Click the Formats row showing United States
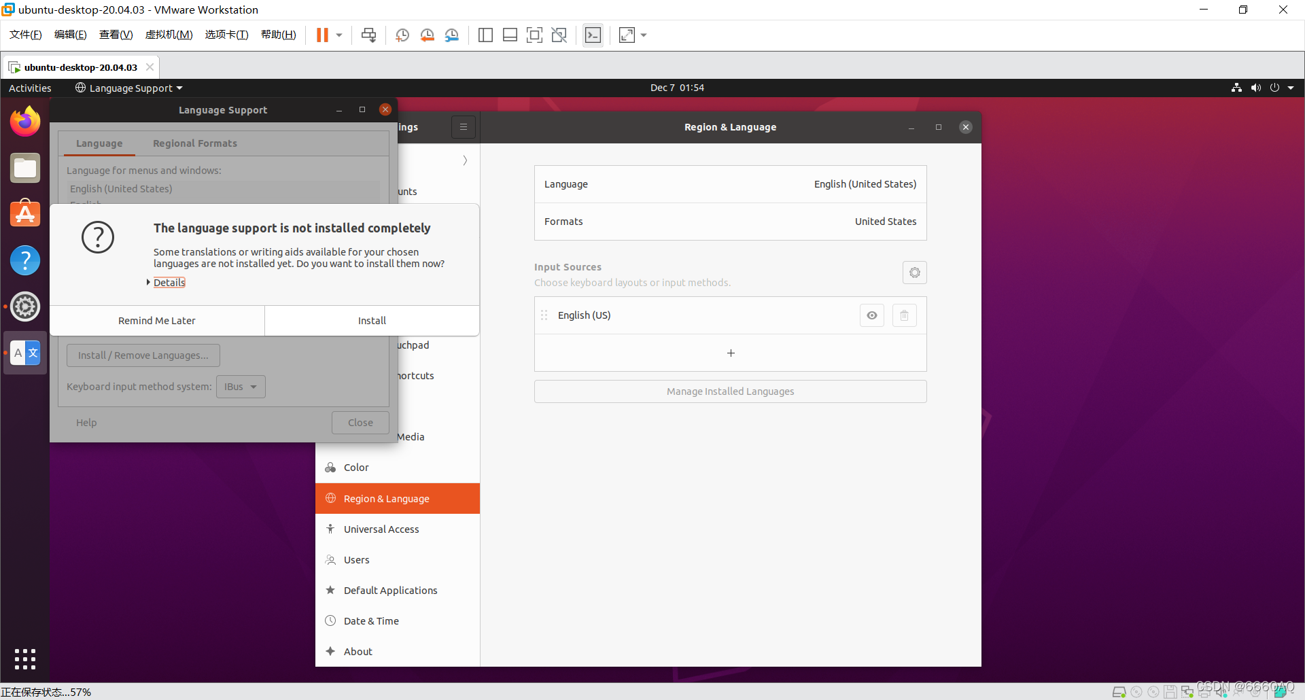 click(730, 222)
